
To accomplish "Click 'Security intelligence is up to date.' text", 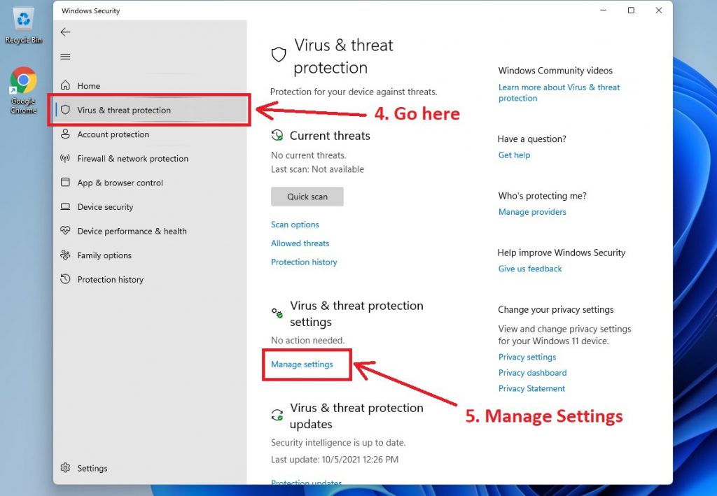I will pyautogui.click(x=338, y=443).
